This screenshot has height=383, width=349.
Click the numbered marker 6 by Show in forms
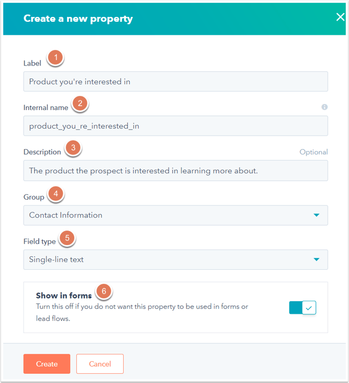(104, 291)
